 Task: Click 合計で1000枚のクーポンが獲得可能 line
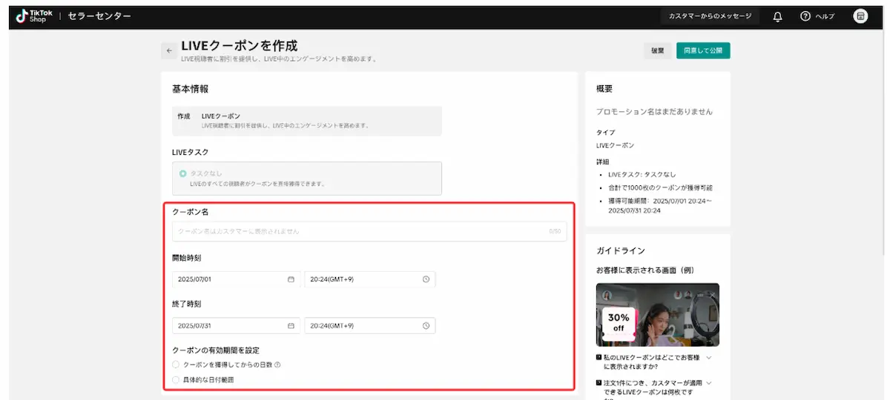pos(660,187)
